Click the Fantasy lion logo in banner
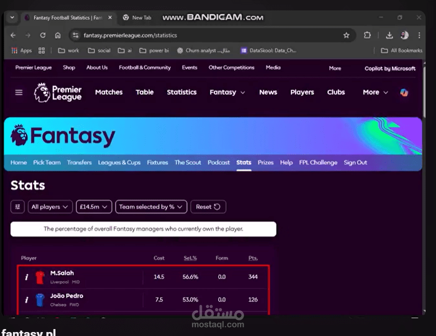Screen dimensions: 436x336 [x=19, y=135]
